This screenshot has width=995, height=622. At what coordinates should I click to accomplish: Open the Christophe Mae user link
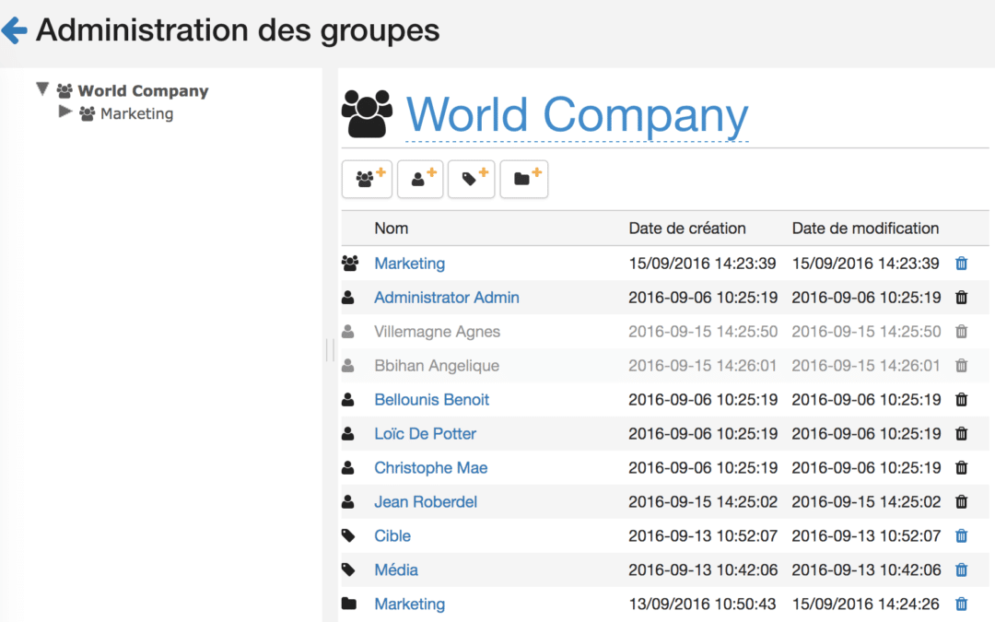430,468
